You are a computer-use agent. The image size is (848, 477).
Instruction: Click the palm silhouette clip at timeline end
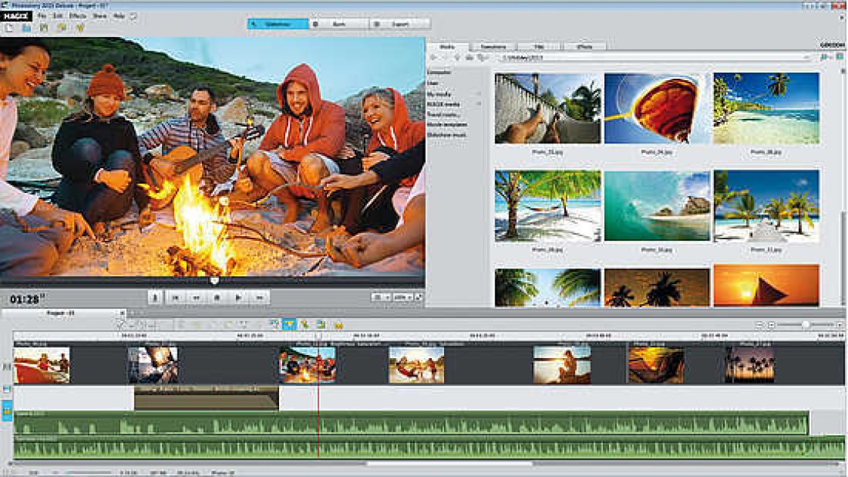749,365
